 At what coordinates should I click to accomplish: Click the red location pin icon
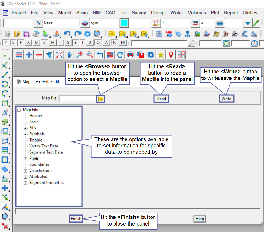(x=171, y=55)
